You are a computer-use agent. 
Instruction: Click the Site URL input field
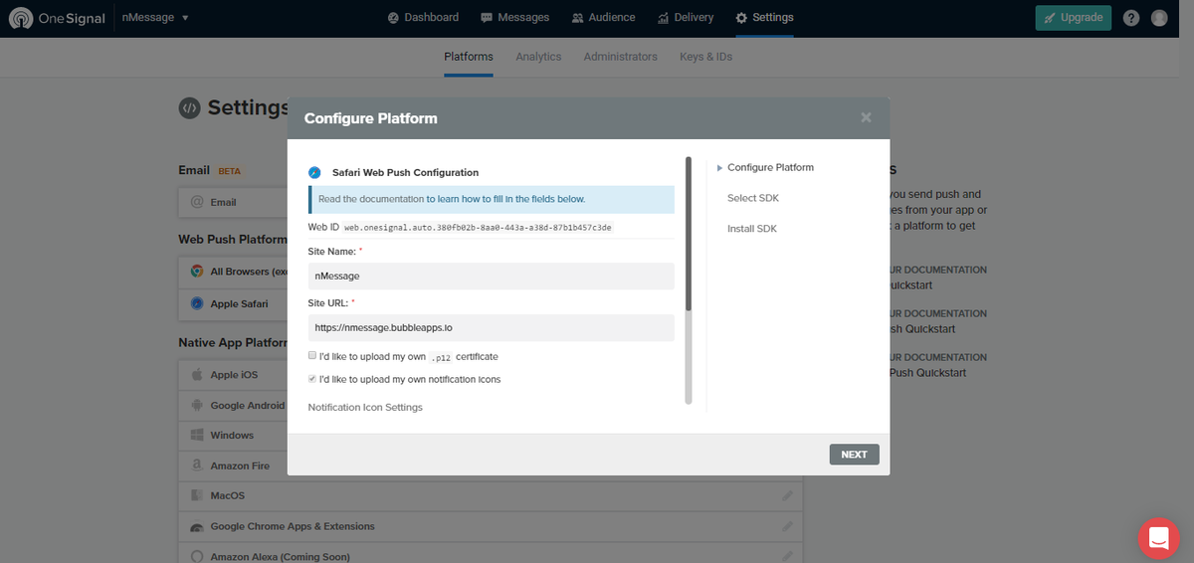[492, 327]
